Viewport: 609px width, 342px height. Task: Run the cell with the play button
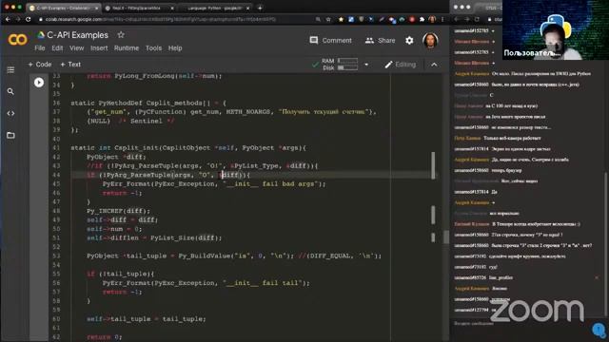tap(39, 83)
